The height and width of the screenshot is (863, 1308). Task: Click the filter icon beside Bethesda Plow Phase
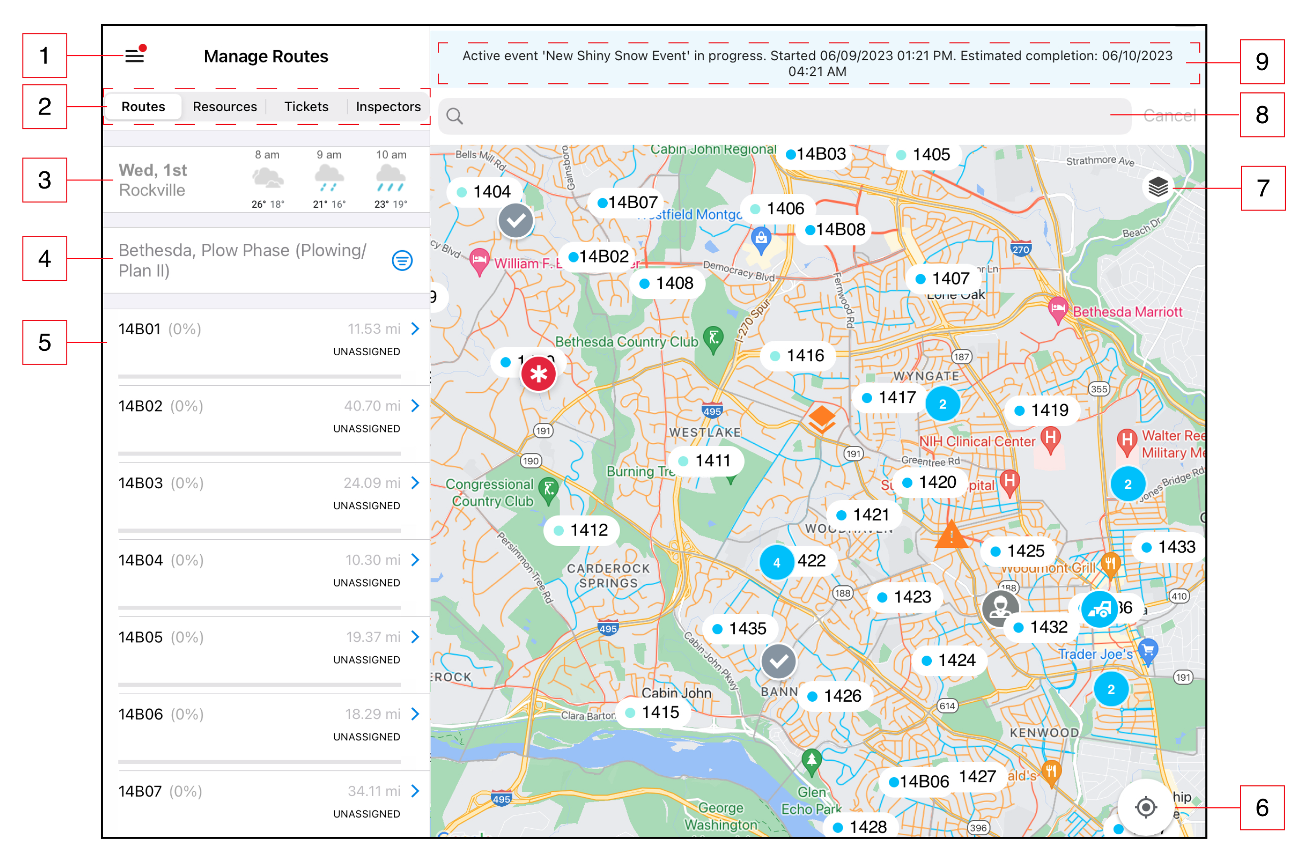401,260
